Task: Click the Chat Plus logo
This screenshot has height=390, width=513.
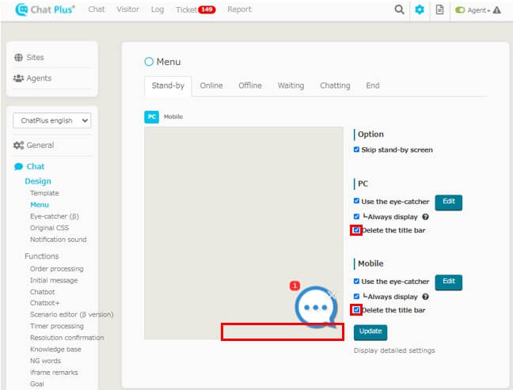Action: (x=45, y=9)
